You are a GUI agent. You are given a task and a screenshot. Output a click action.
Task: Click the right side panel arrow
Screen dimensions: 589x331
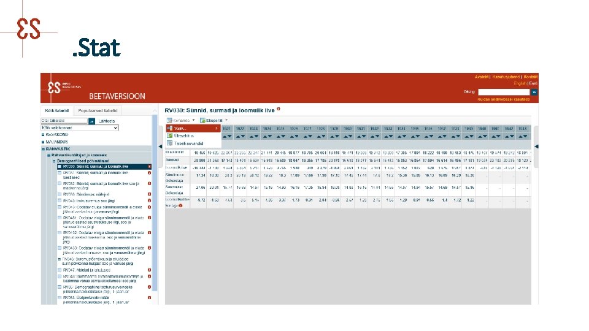tap(536, 146)
